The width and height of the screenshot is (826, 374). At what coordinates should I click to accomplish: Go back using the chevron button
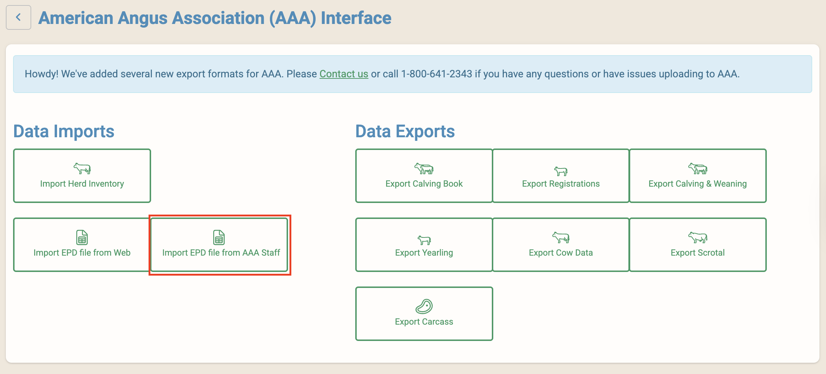pos(19,17)
